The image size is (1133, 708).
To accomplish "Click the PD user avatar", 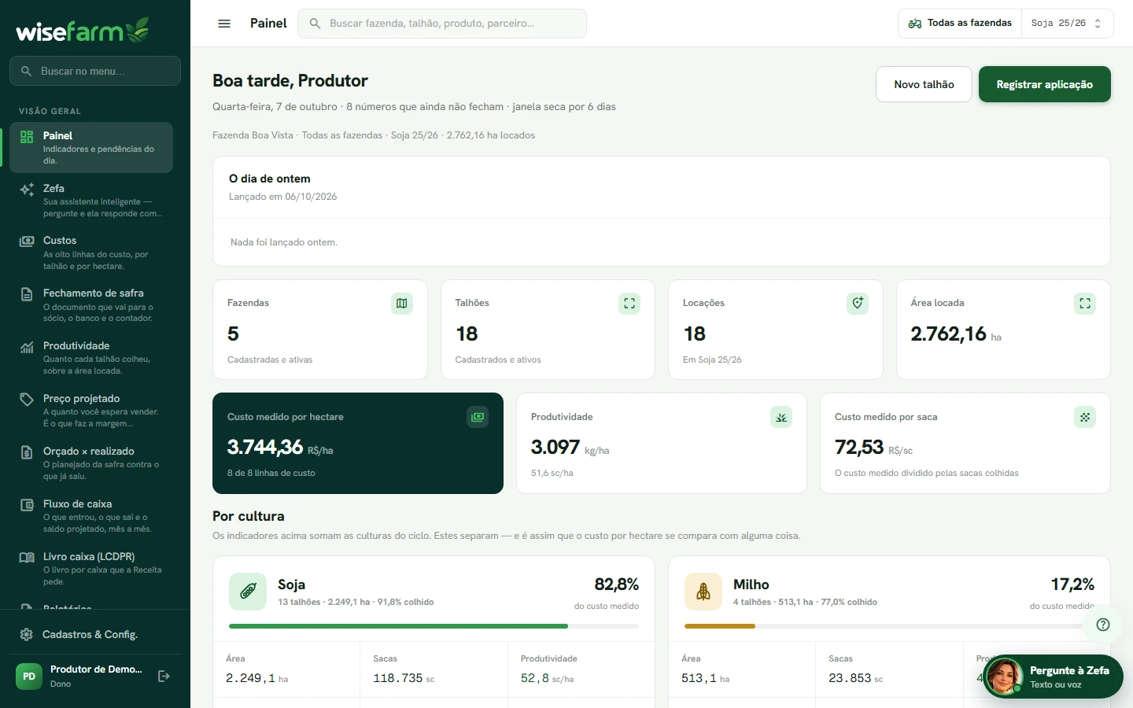I will pos(29,677).
